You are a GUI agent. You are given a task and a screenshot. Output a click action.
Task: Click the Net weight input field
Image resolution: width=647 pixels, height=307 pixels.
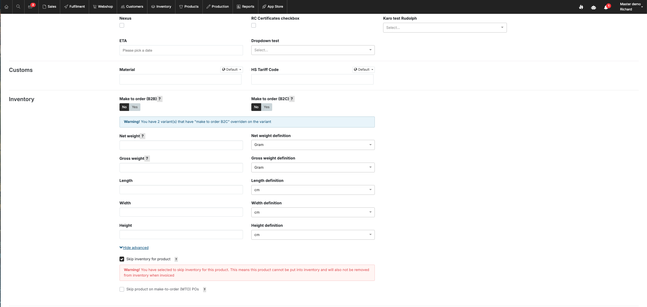[181, 145]
